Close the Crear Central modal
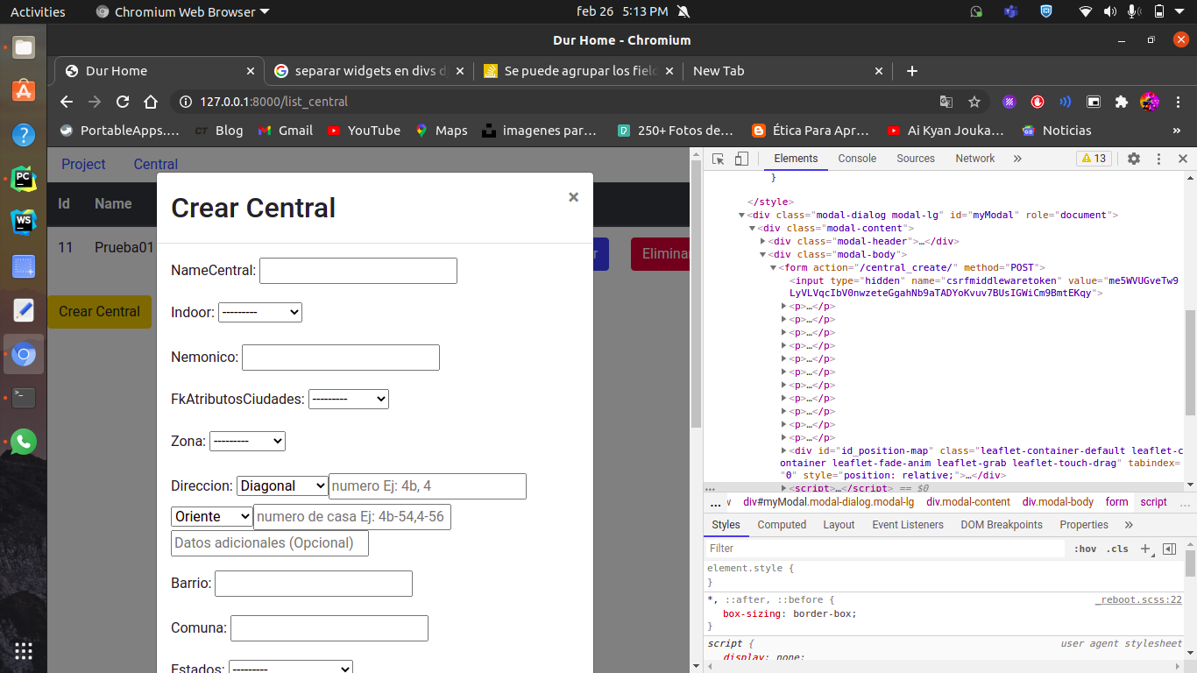Image resolution: width=1197 pixels, height=673 pixels. click(x=573, y=197)
